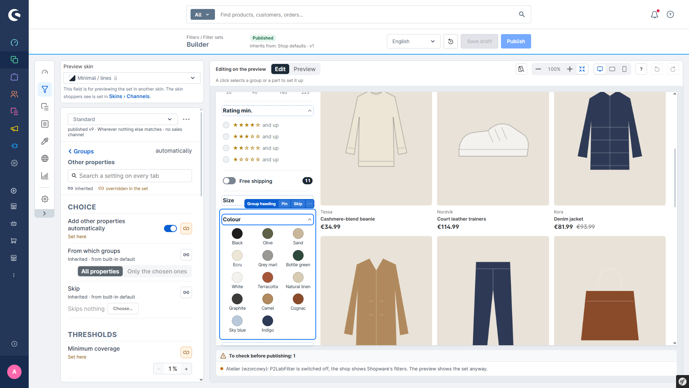Switch to mobile viewport icon
This screenshot has width=689, height=388.
pos(624,69)
